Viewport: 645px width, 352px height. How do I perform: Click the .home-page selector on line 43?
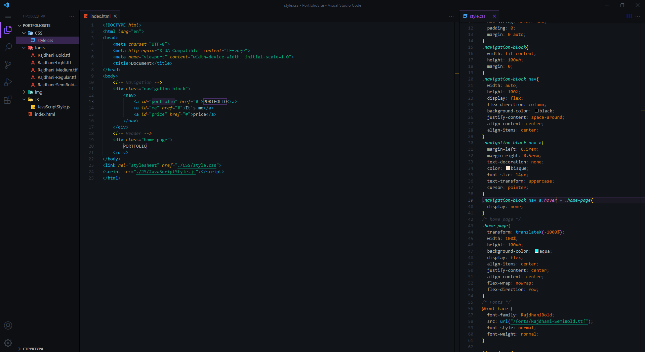(496, 226)
